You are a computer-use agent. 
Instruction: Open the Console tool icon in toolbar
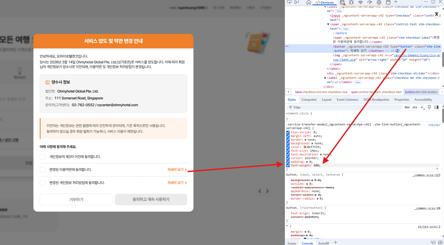coord(342,2)
